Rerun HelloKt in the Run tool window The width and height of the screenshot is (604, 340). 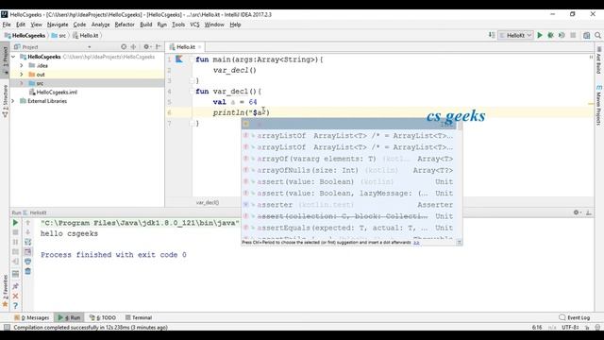point(15,223)
